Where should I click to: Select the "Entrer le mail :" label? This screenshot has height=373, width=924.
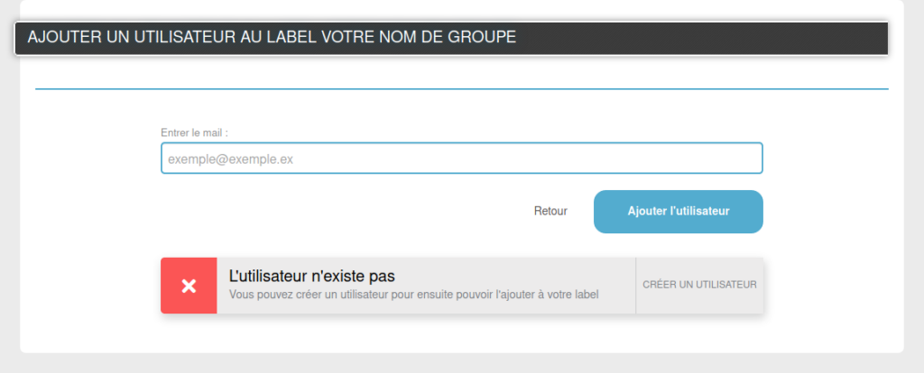pos(195,133)
